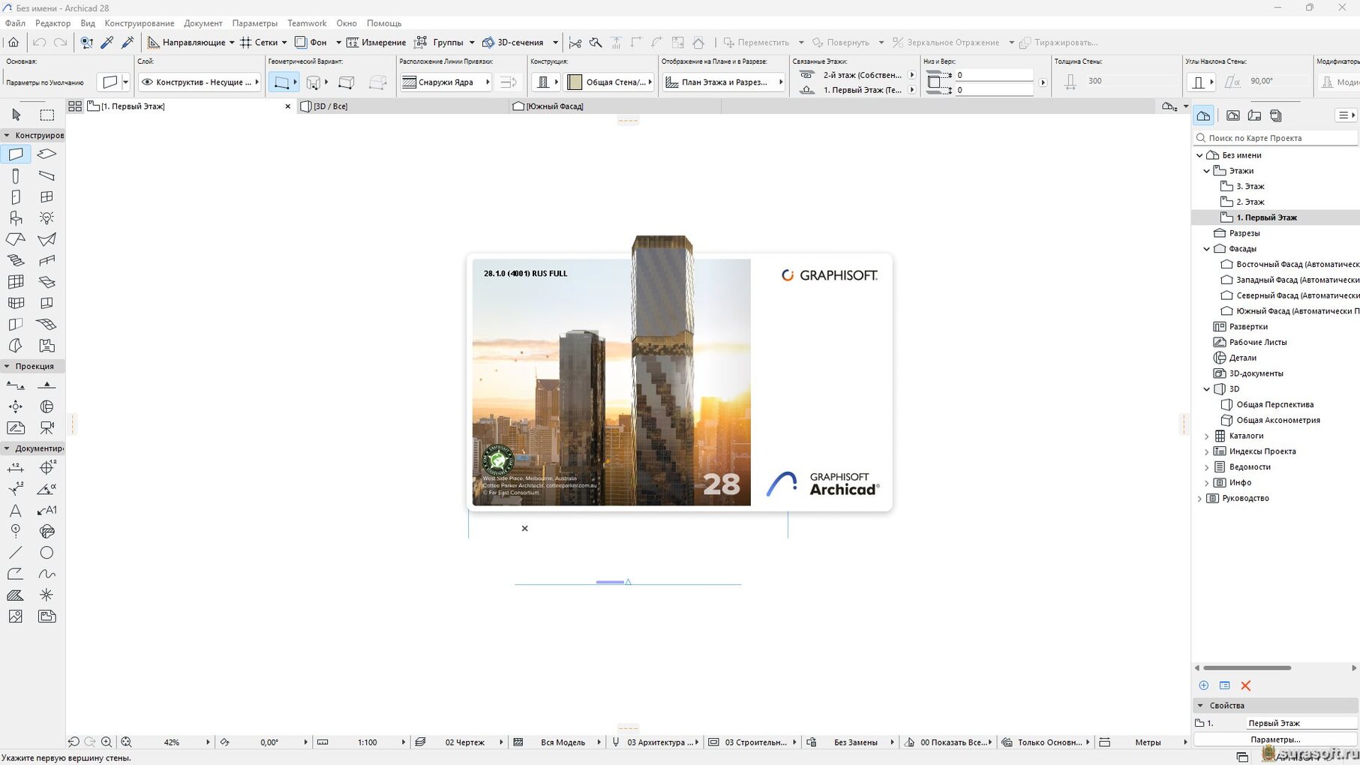Select the Slab tool
This screenshot has height=765, width=1360.
tap(47, 154)
